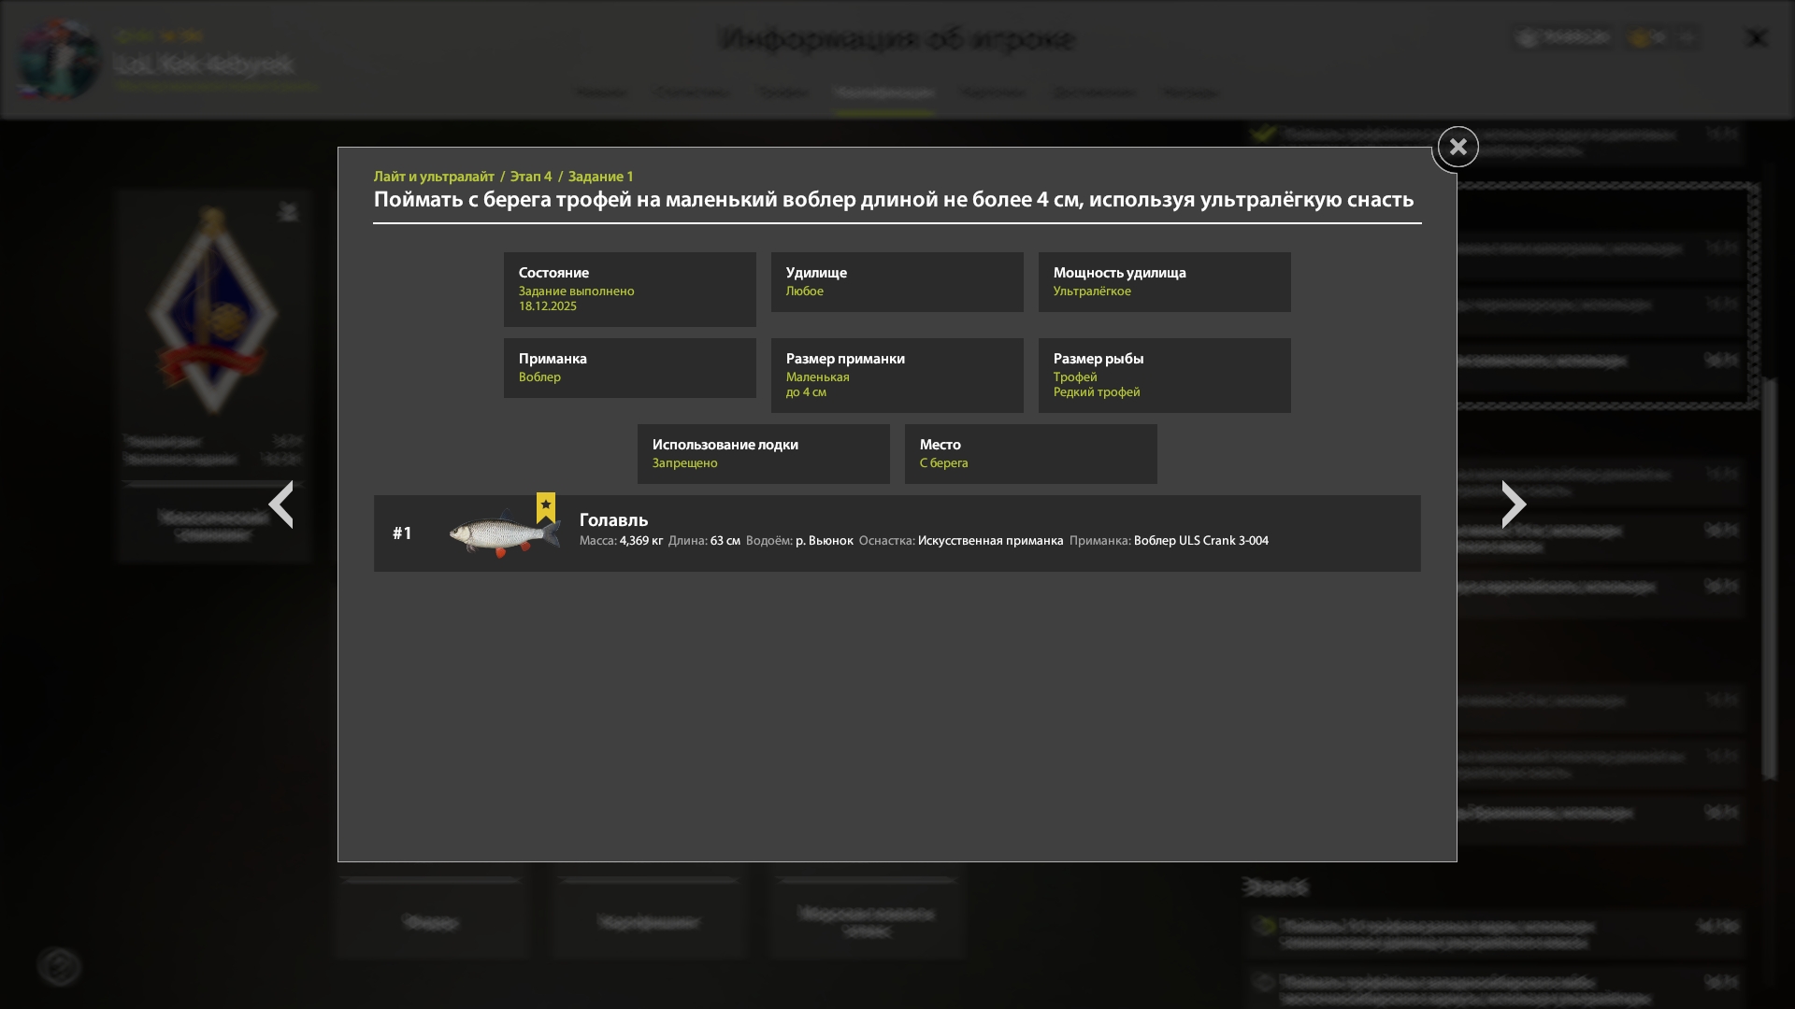The width and height of the screenshot is (1795, 1009).
Task: Go to the Этап 4 breadcrumb
Action: [531, 177]
